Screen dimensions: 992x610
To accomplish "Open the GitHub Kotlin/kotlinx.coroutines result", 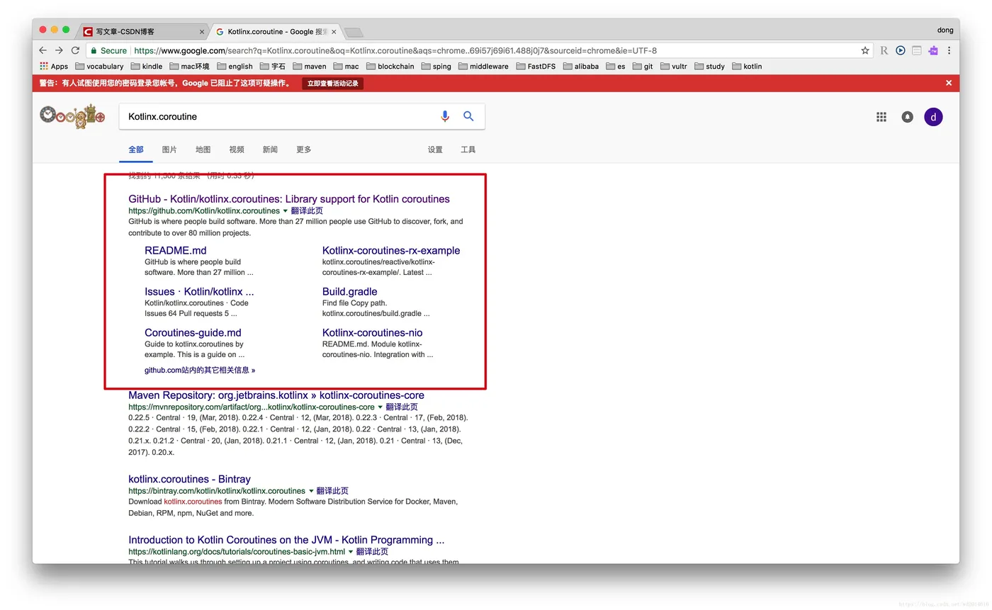I will pyautogui.click(x=289, y=199).
